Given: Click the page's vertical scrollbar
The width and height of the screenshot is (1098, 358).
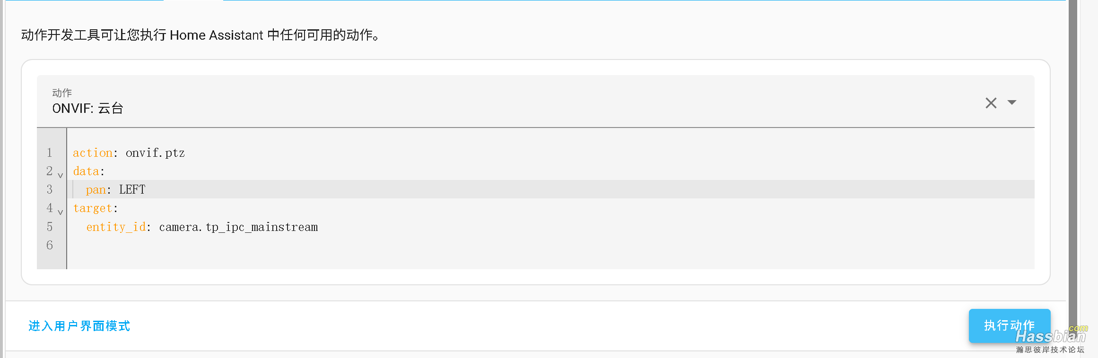Looking at the screenshot, I should (x=1072, y=165).
